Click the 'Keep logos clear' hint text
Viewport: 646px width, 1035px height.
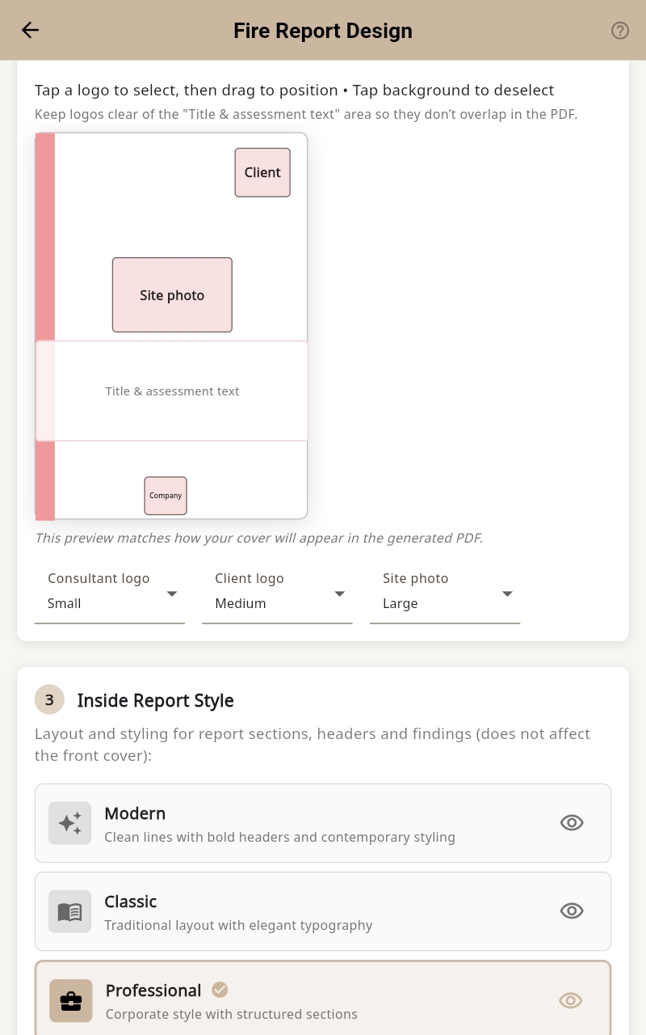click(306, 115)
